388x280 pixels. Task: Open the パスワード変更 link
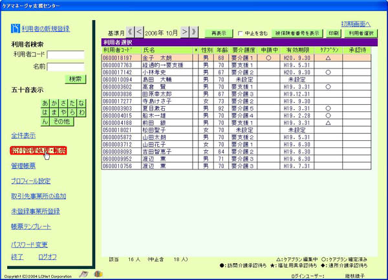[x=29, y=244]
